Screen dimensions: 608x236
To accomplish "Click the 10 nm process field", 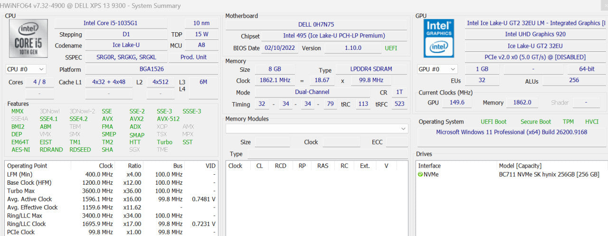I will [x=201, y=23].
